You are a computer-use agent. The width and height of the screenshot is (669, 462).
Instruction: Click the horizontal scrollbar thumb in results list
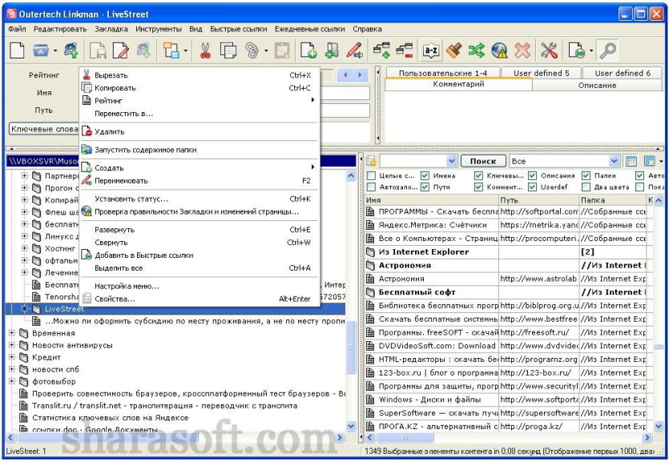pyautogui.click(x=405, y=438)
